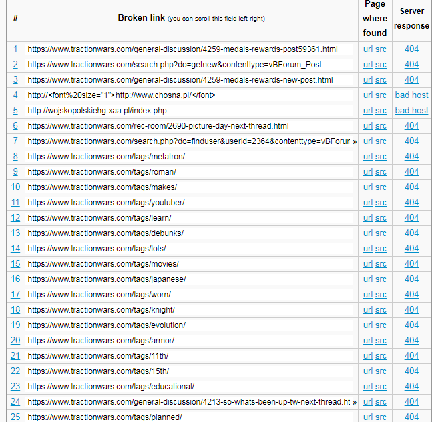Click the url link for tags/makes row

click(x=367, y=187)
